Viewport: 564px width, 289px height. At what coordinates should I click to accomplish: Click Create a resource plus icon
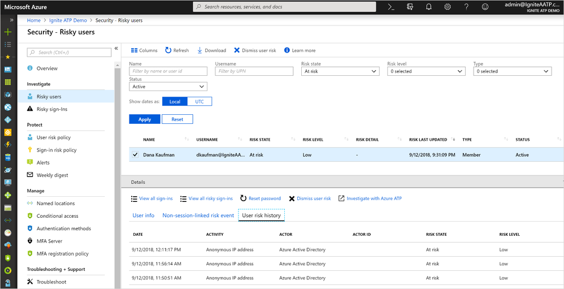[8, 32]
